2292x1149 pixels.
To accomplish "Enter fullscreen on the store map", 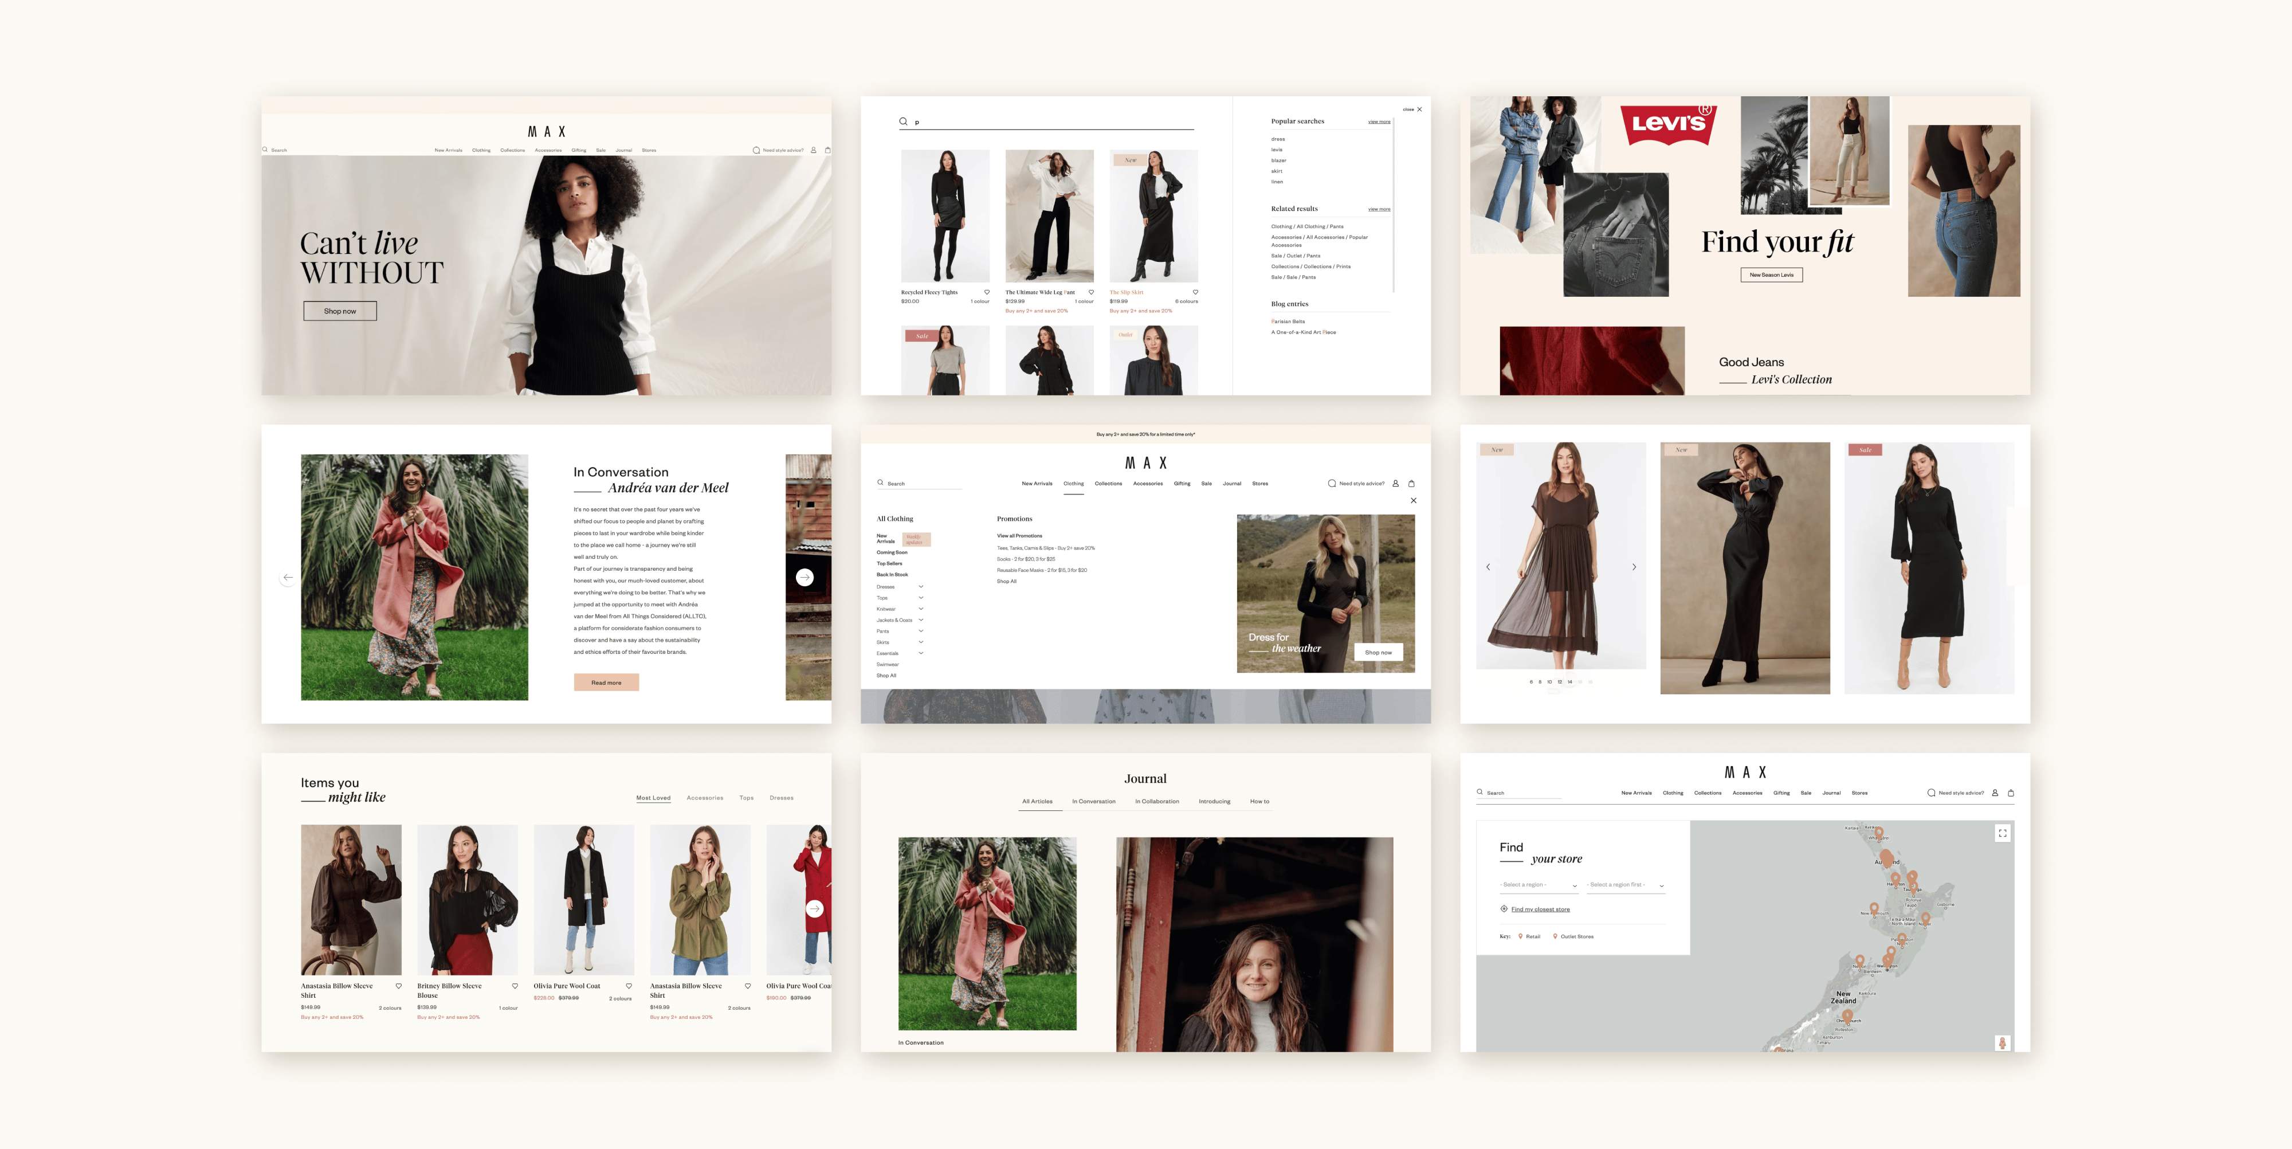I will (2002, 833).
